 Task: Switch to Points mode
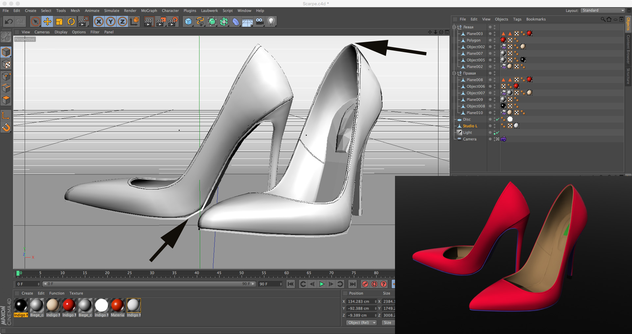[x=6, y=76]
